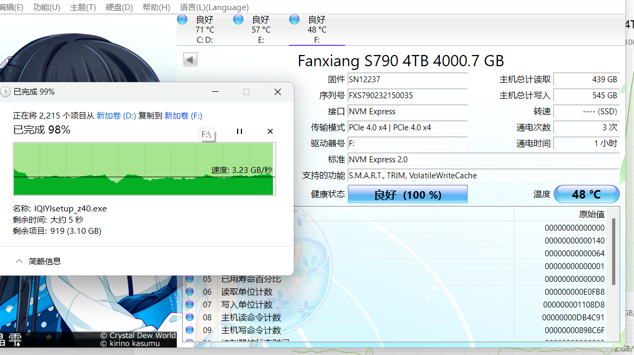
Task: Cancel the file copy with the X icon
Action: 270,131
